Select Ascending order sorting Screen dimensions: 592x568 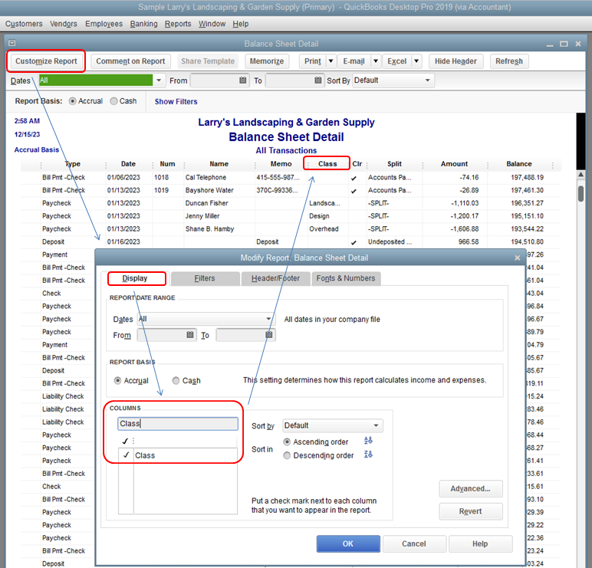pos(287,442)
